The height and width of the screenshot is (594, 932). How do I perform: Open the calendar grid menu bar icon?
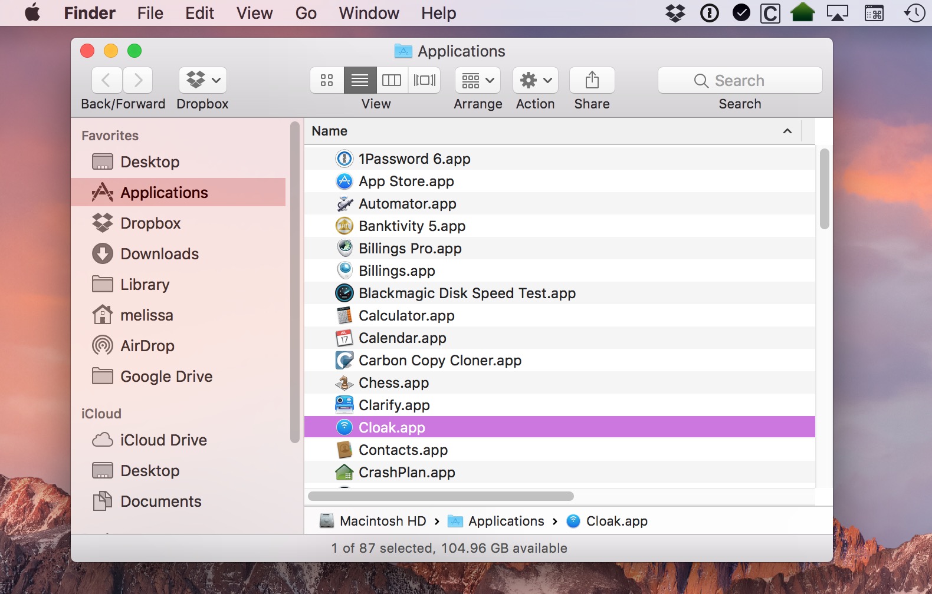coord(874,12)
